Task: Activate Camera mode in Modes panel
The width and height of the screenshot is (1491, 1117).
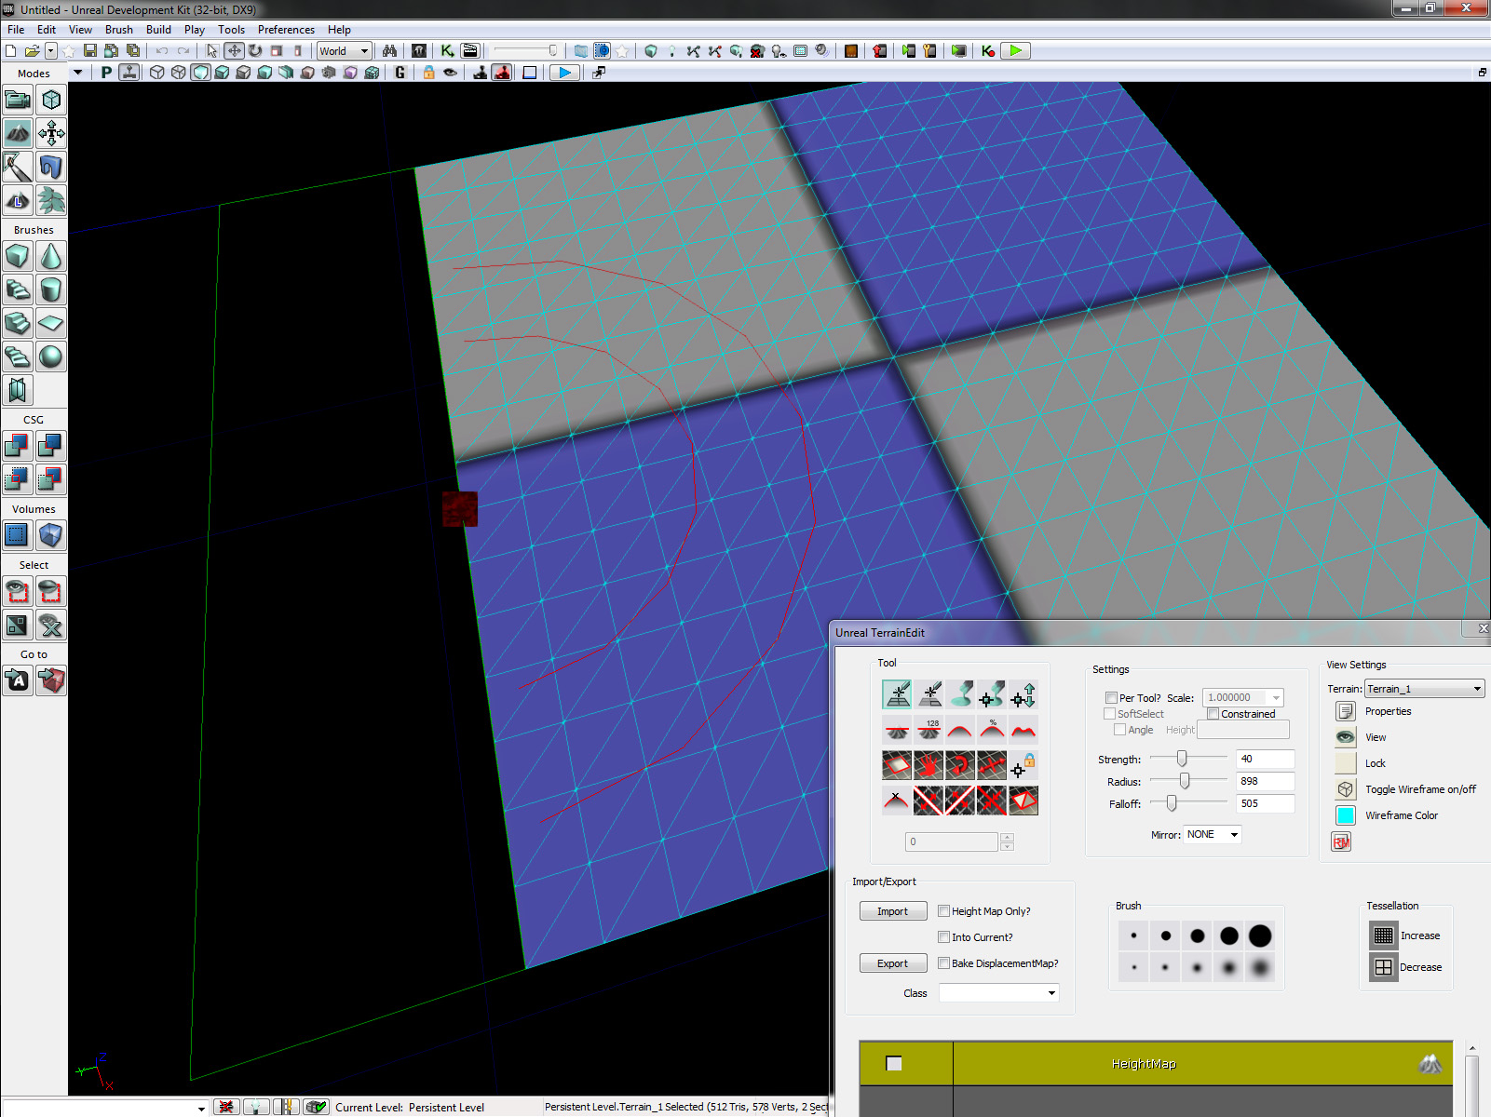Action: coord(18,100)
